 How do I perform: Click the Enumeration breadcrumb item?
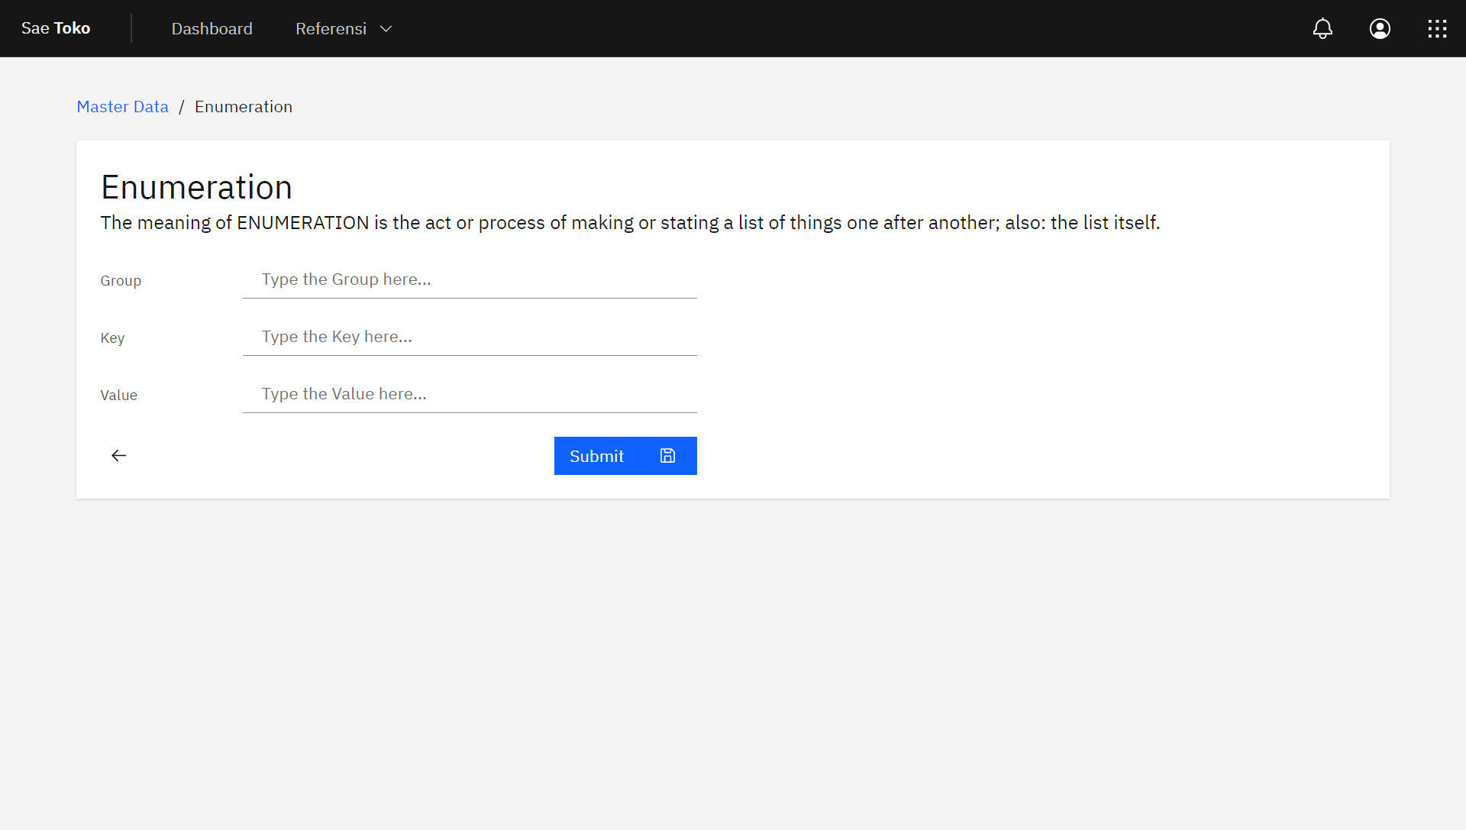(243, 107)
